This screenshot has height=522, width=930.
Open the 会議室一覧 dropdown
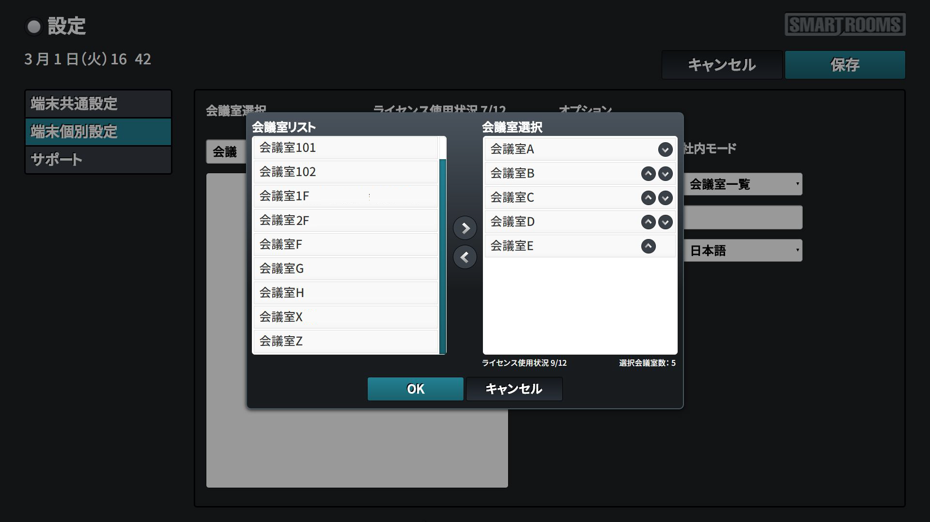tap(743, 184)
